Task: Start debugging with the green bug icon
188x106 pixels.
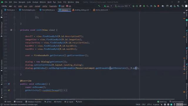Action: coord(144,6)
